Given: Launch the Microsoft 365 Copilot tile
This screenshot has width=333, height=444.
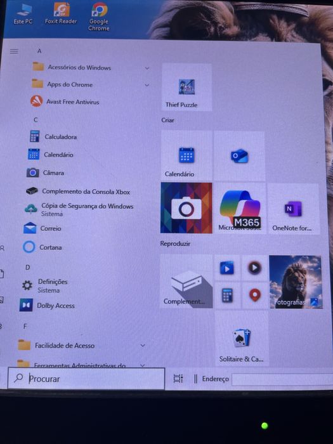Looking at the screenshot, I should (240, 209).
